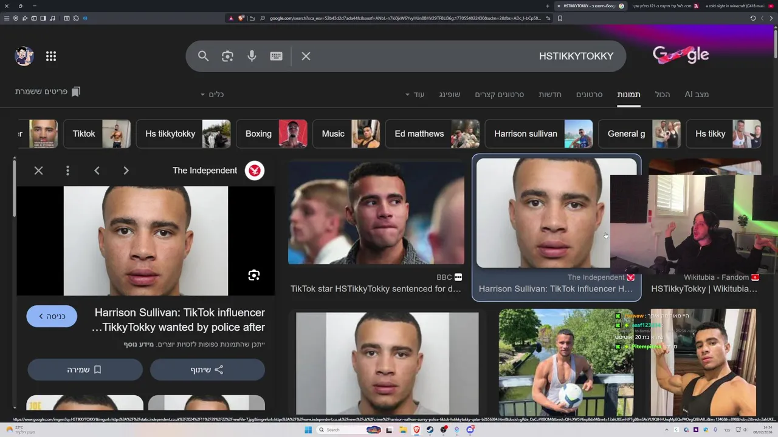This screenshot has width=778, height=437.
Task: Click the Google logo
Action: pos(681,55)
